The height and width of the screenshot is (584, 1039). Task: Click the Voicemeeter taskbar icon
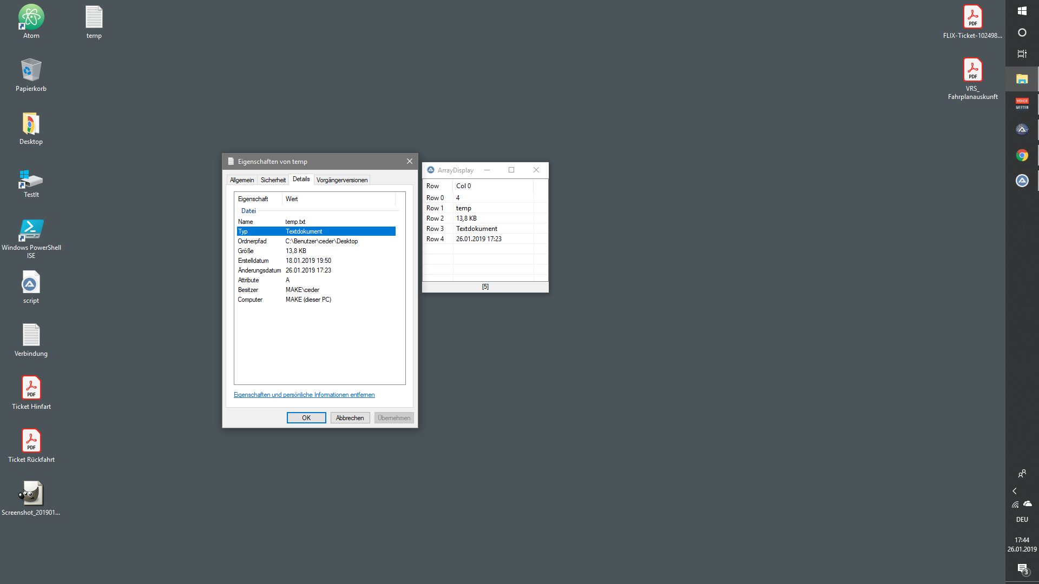tap(1022, 103)
